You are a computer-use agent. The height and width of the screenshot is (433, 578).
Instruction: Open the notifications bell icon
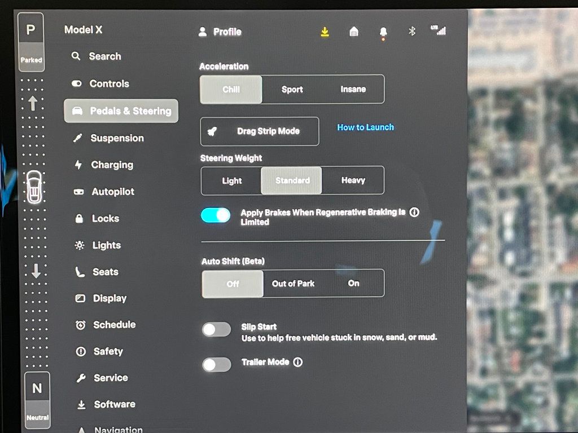(383, 32)
